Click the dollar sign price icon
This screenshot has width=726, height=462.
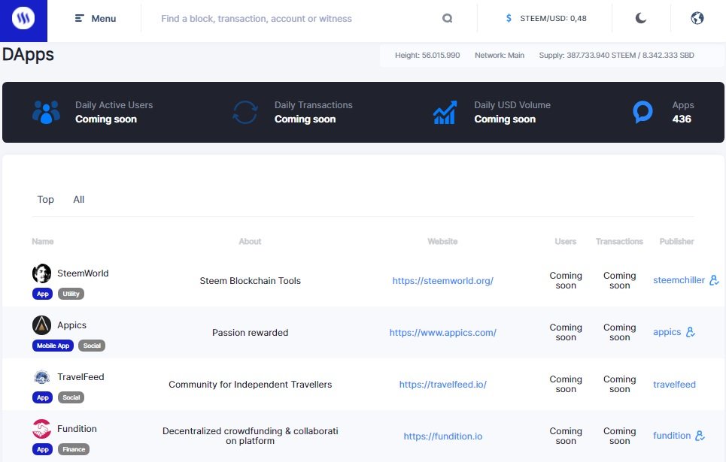point(509,19)
